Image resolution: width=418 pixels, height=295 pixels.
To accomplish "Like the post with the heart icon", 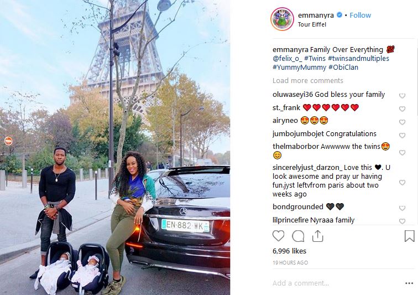I will tap(278, 236).
